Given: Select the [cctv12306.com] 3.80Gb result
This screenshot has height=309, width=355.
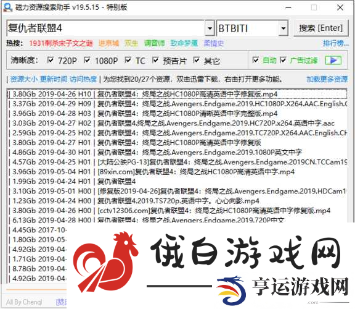Looking at the screenshot, I should [177, 211].
